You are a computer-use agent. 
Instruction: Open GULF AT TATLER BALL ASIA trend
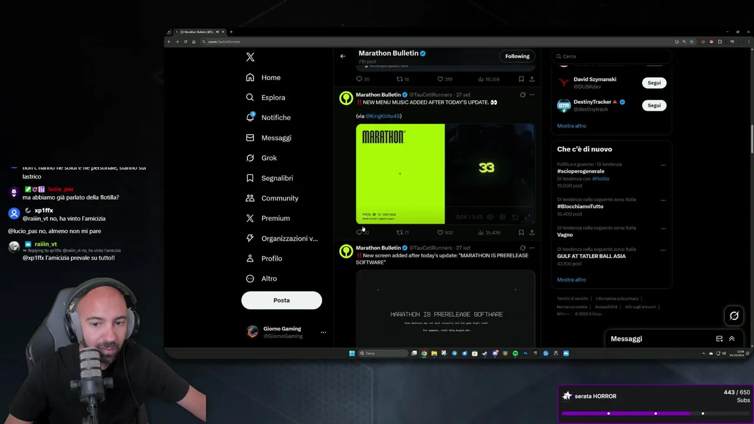591,256
